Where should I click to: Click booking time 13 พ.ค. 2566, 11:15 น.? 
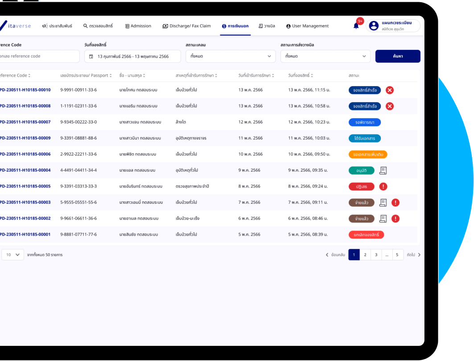pyautogui.click(x=309, y=90)
